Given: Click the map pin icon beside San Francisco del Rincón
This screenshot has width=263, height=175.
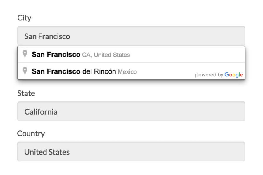Looking at the screenshot, I should click(x=25, y=71).
